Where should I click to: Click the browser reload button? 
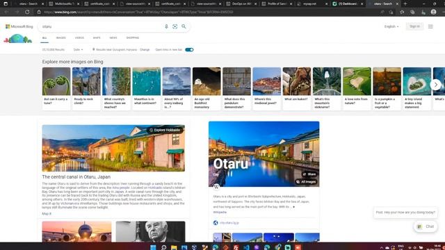click(x=27, y=12)
